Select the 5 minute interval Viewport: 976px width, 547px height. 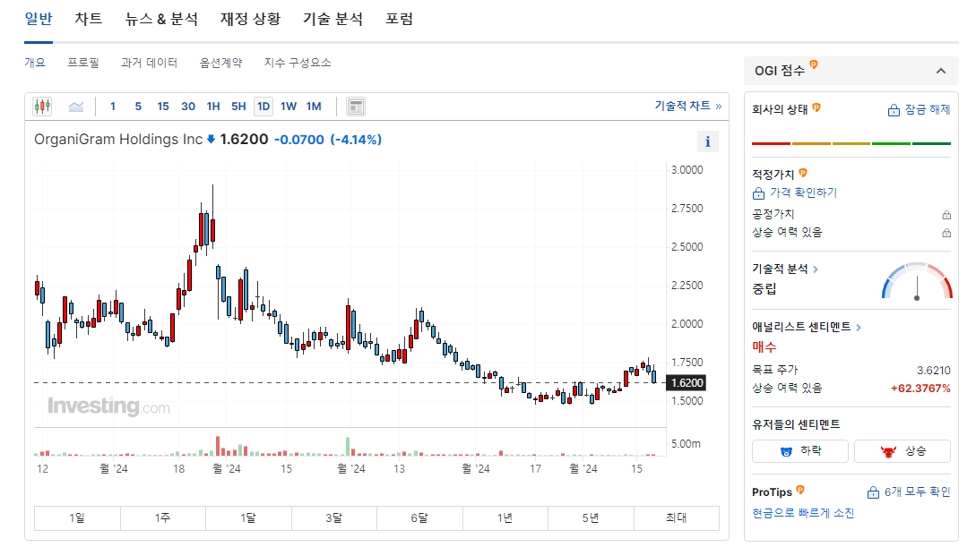click(x=138, y=107)
